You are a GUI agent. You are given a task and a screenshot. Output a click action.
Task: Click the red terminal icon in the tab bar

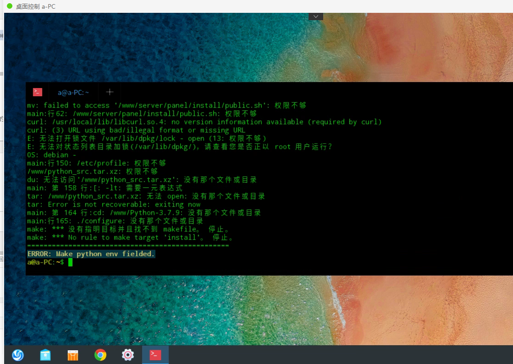(x=38, y=92)
